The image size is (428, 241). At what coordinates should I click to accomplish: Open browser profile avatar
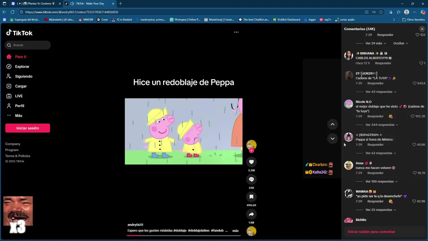407,12
